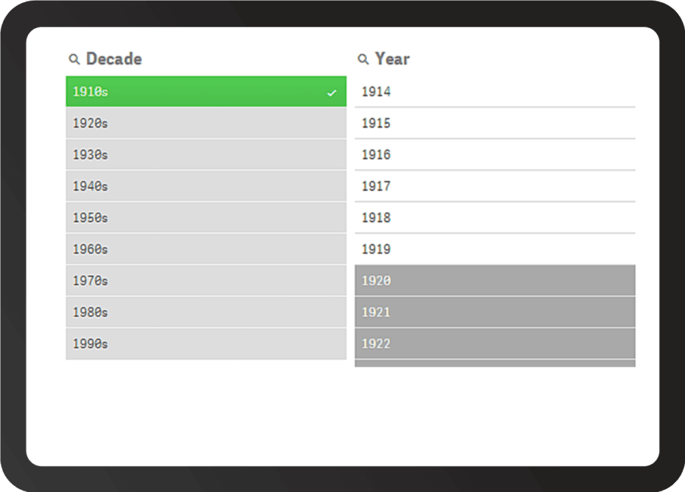Choose the 1960s decade

pos(206,249)
